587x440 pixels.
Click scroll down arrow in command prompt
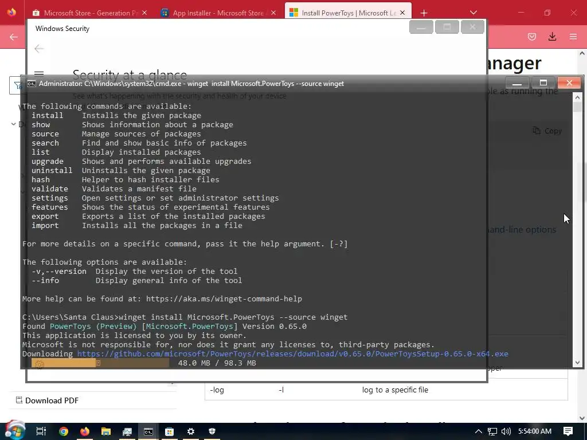577,362
